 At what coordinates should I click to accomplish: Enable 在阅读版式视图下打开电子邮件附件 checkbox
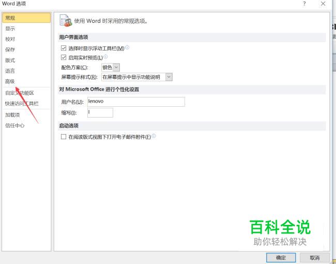[64, 137]
